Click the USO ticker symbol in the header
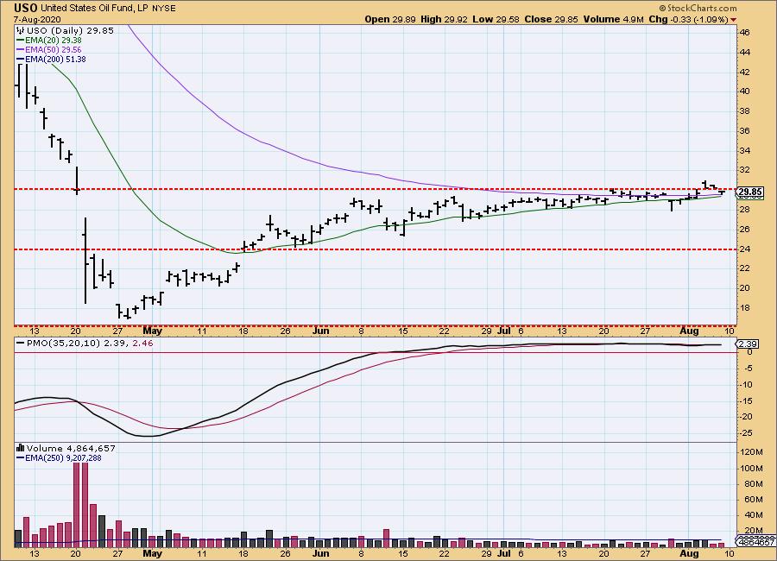Screen dimensions: 777x561 pyautogui.click(x=25, y=8)
